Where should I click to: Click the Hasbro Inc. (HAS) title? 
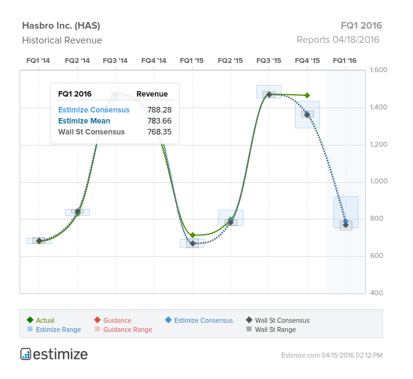(x=61, y=26)
